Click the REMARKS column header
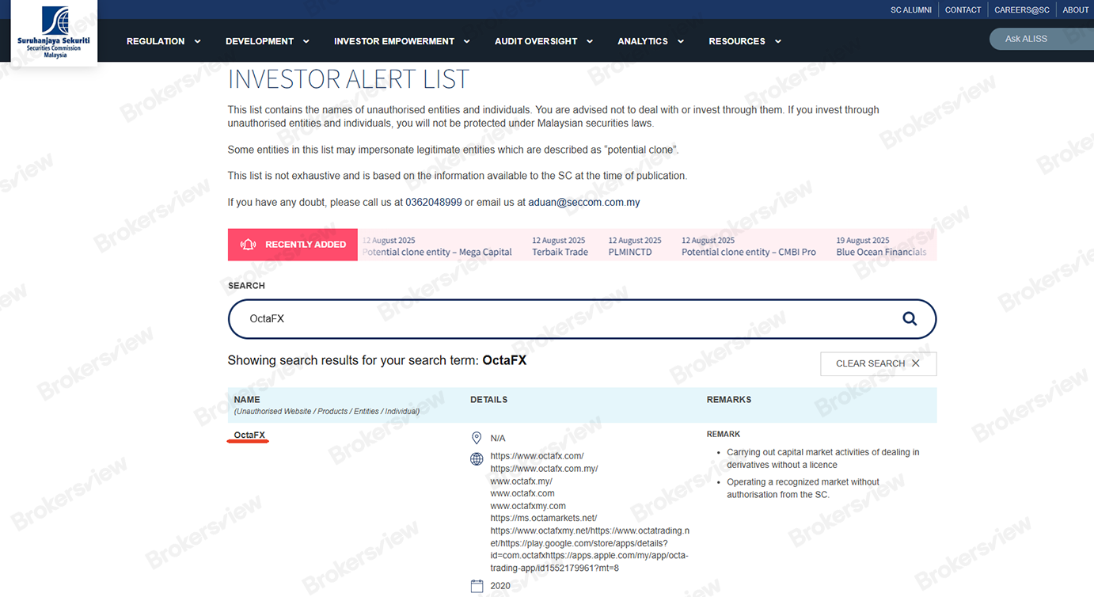 pos(729,400)
